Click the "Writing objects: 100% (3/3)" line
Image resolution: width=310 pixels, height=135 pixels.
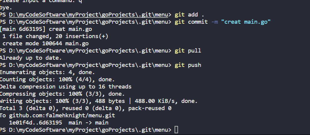(x=99, y=101)
